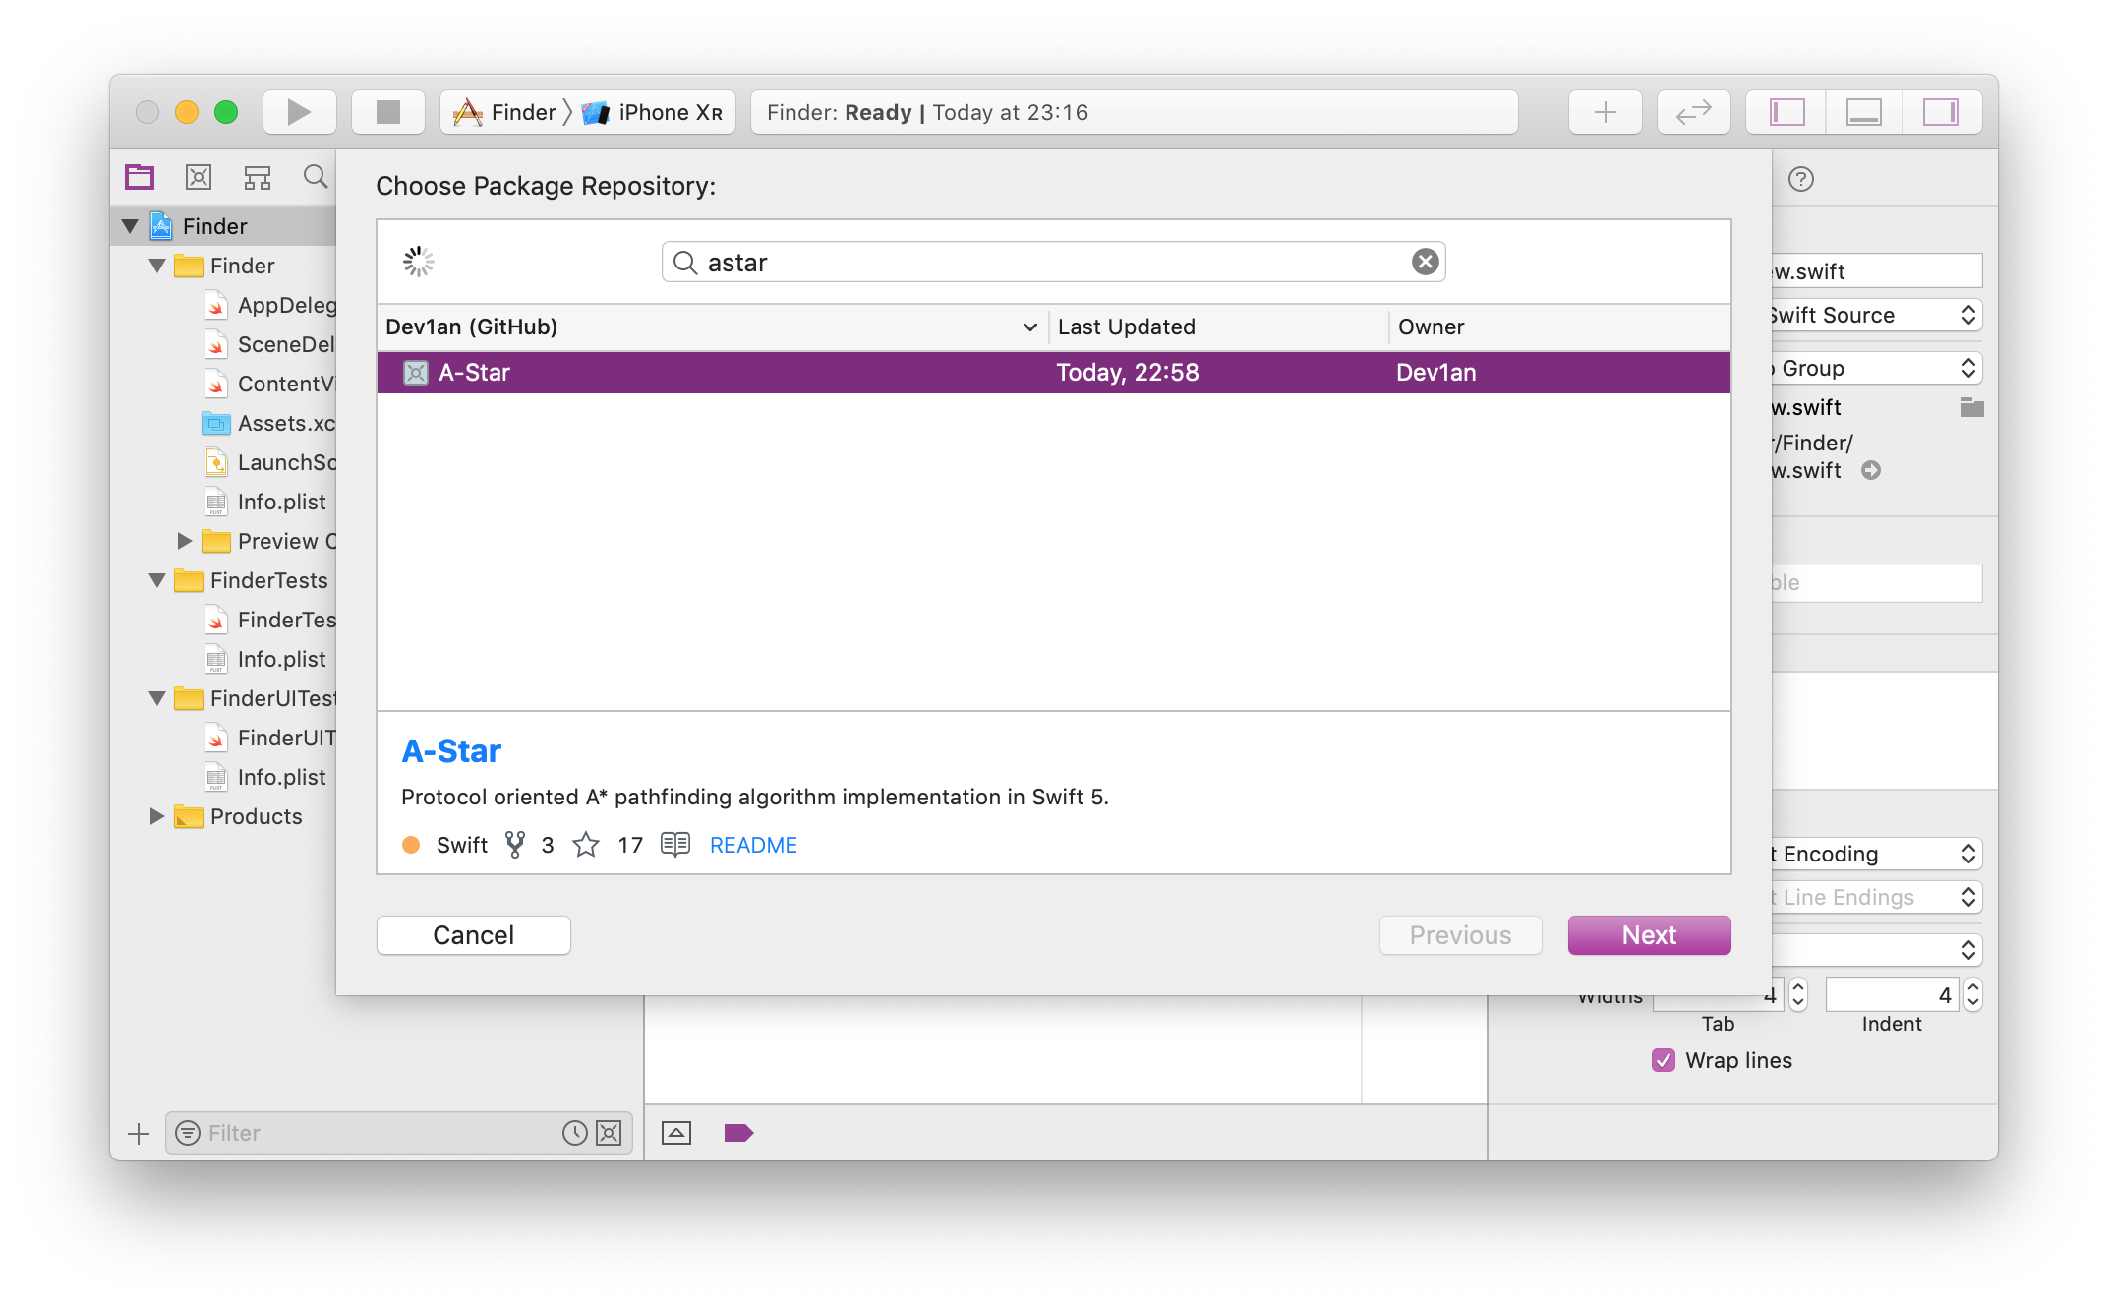Open the source control navigator icon

tap(199, 177)
